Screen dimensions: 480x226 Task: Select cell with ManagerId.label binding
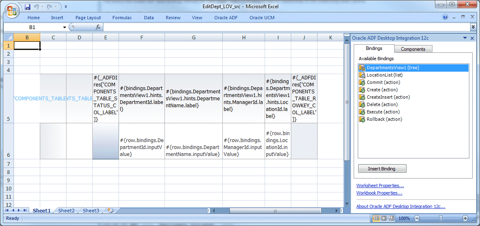[244, 98]
